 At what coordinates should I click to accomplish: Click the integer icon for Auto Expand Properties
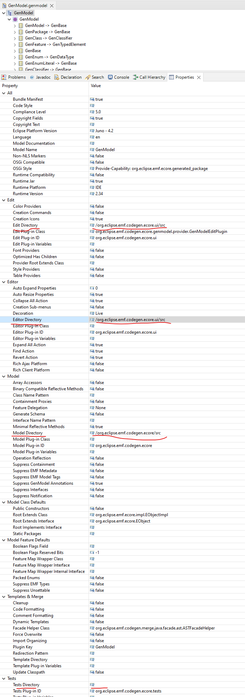(92, 288)
